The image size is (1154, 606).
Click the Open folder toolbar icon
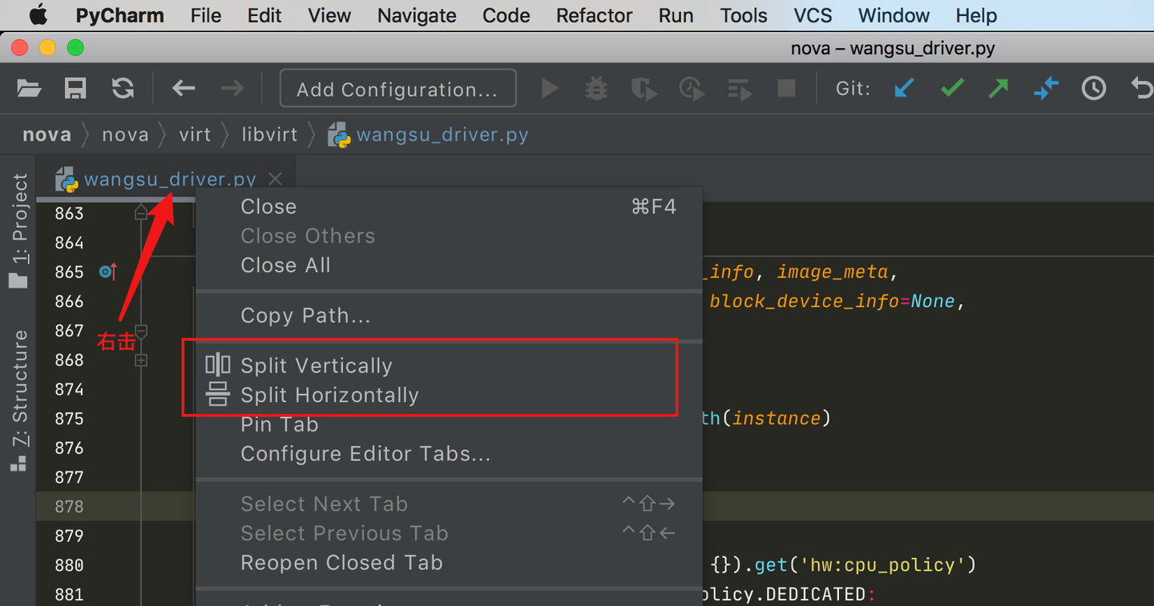(x=29, y=88)
